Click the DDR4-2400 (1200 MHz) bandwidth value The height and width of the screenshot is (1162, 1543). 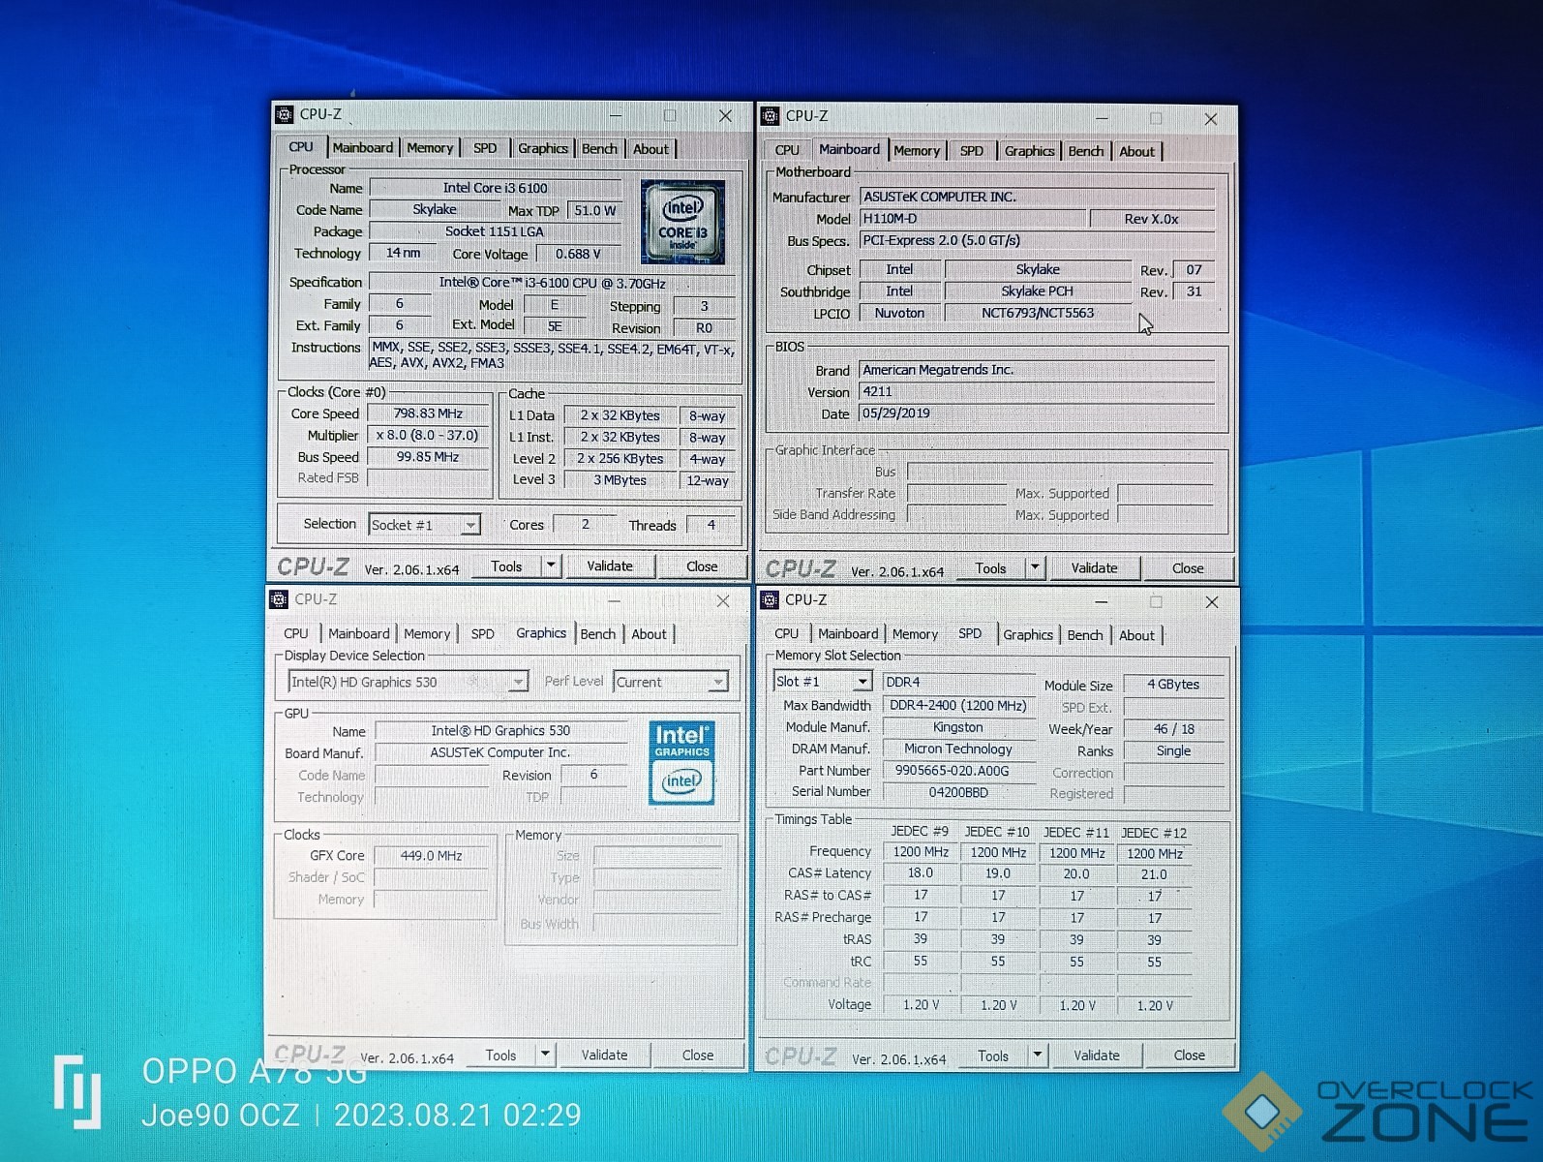click(958, 705)
